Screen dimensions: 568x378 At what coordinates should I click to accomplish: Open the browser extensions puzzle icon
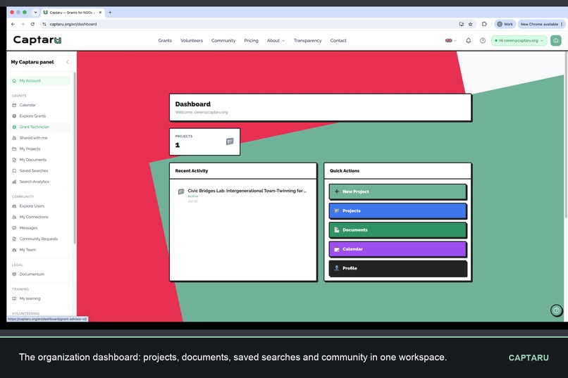(x=484, y=24)
